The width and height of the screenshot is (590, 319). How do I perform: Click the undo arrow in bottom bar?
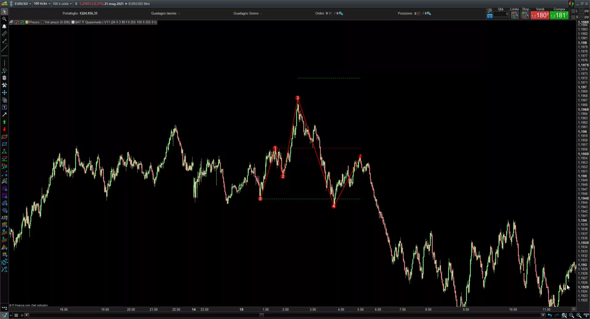tap(550, 315)
